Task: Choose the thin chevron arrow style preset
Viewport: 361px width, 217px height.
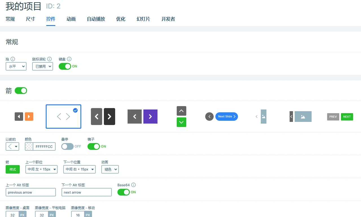Action: 63,116
